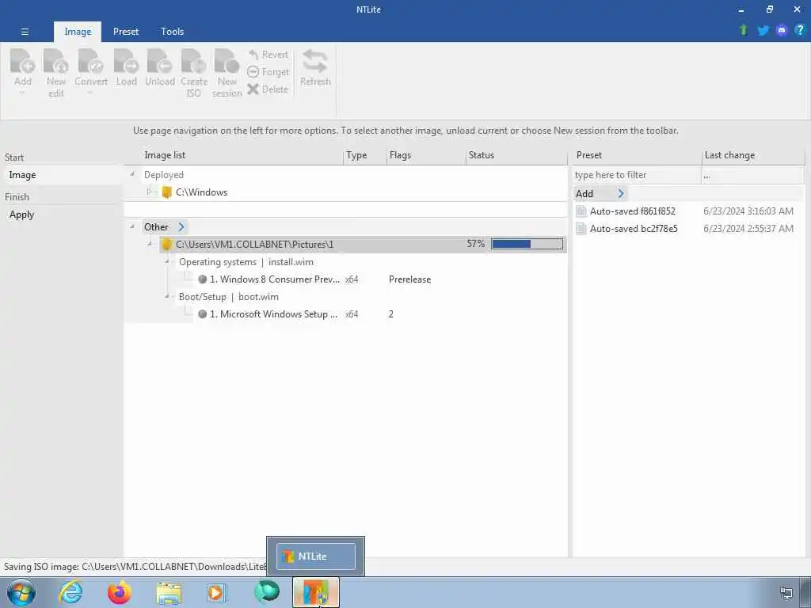Collapse the Other group
The height and width of the screenshot is (608, 811).
[x=132, y=226]
